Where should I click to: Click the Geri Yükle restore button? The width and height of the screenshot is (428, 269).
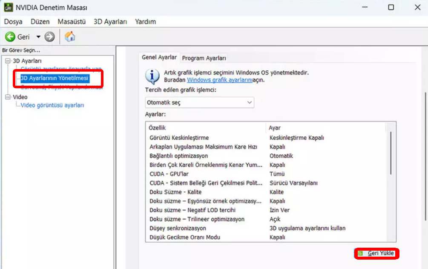click(x=377, y=254)
